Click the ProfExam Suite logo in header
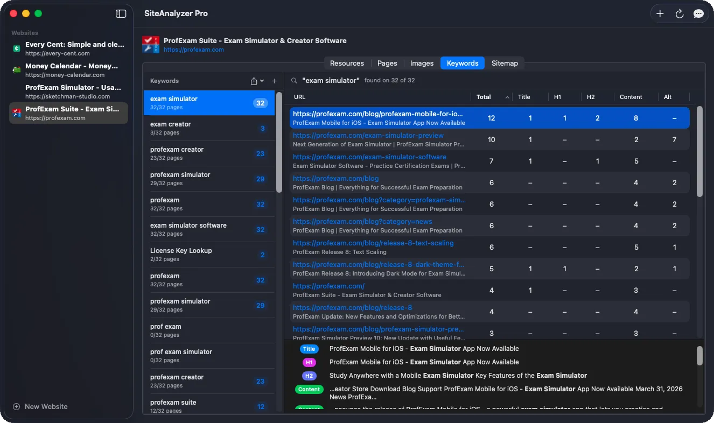The width and height of the screenshot is (714, 423). coord(151,45)
